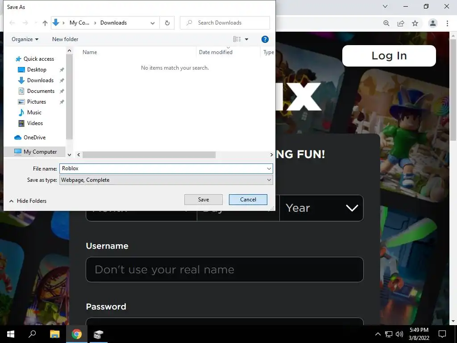Screen dimensions: 457x343
Task: Open the volume speaker tray icon
Action: [x=399, y=334]
